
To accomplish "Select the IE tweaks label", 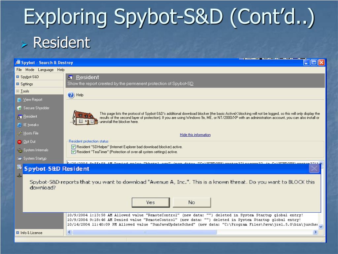I will 31,125.
